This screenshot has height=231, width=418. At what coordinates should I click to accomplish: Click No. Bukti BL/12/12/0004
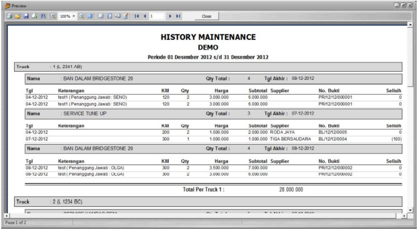pos(333,139)
